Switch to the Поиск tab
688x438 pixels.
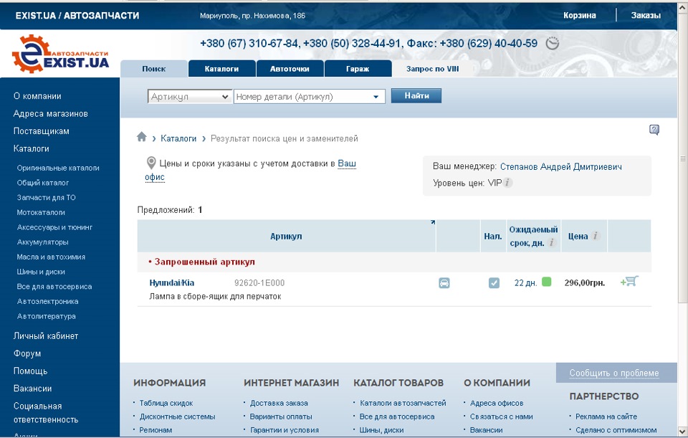(x=153, y=69)
